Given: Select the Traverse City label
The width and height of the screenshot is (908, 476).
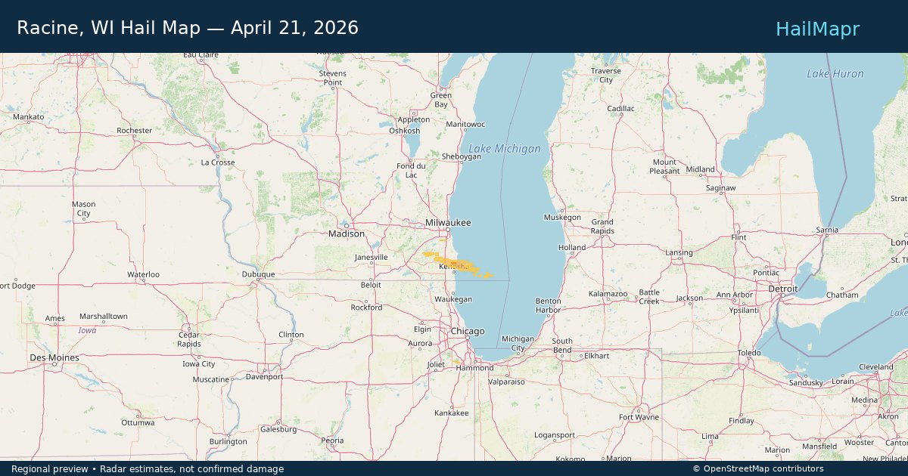Looking at the screenshot, I should [x=606, y=76].
